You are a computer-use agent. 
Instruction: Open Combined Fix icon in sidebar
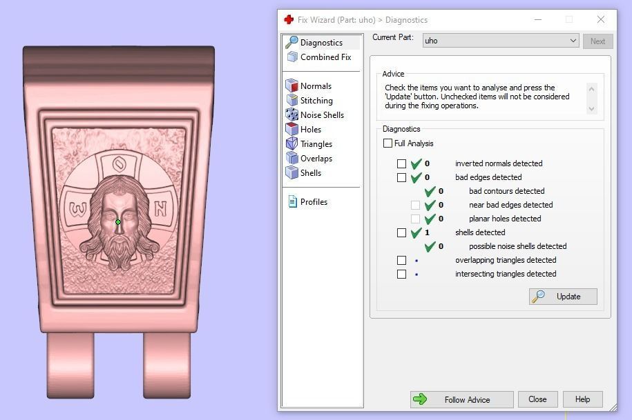pos(291,57)
